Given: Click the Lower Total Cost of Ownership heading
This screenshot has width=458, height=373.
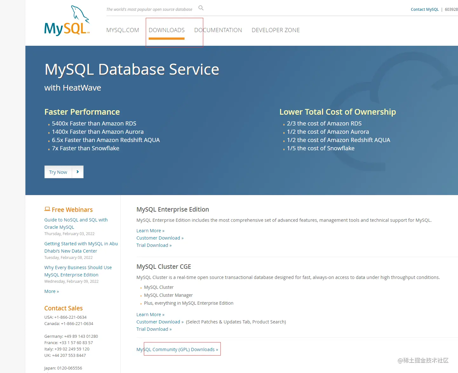Looking at the screenshot, I should coord(338,112).
